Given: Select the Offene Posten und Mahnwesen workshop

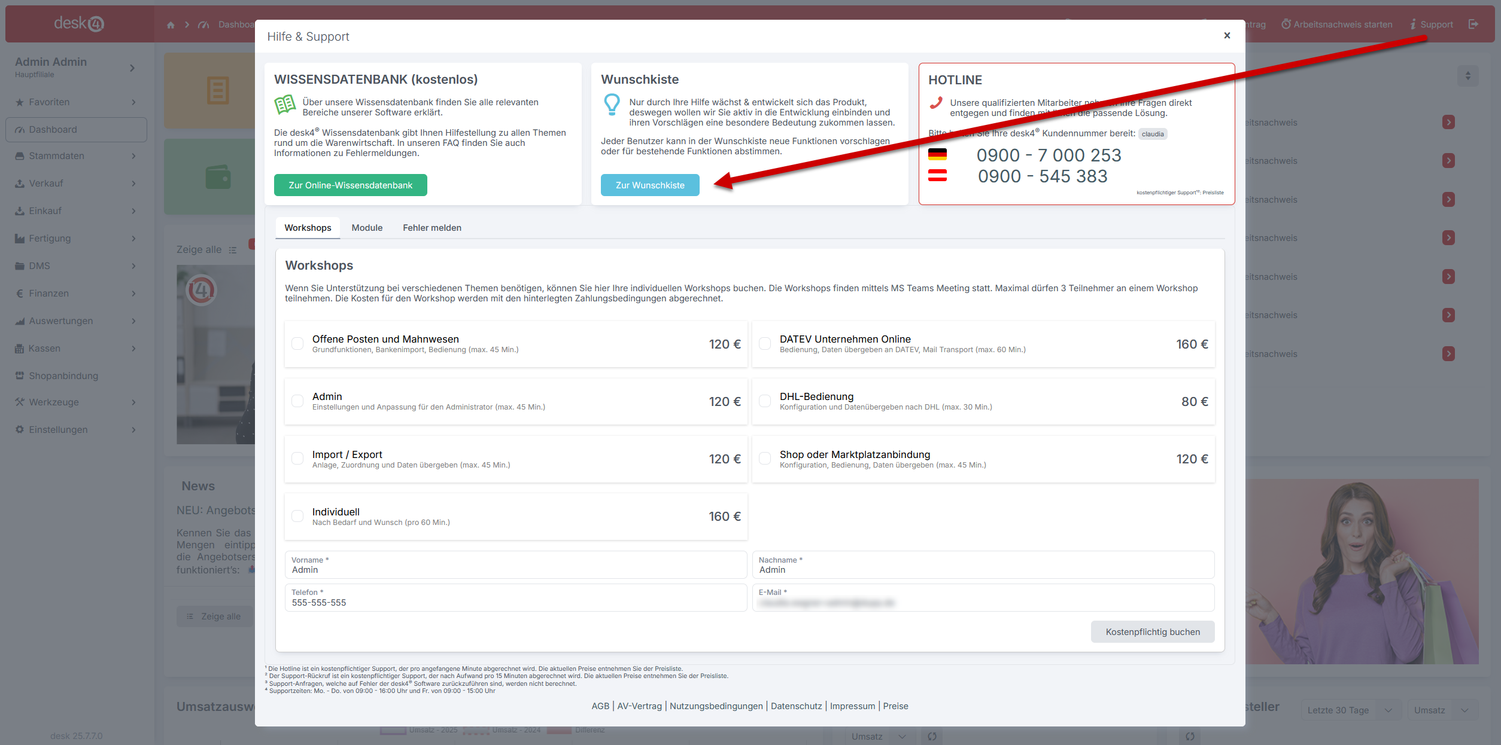Looking at the screenshot, I should coord(297,343).
